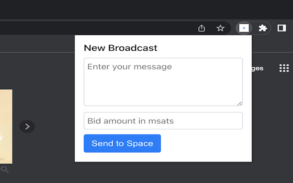Viewport: 293px width, 183px height.
Task: Toggle the pinned "S" broadcast extension icon
Action: (244, 28)
